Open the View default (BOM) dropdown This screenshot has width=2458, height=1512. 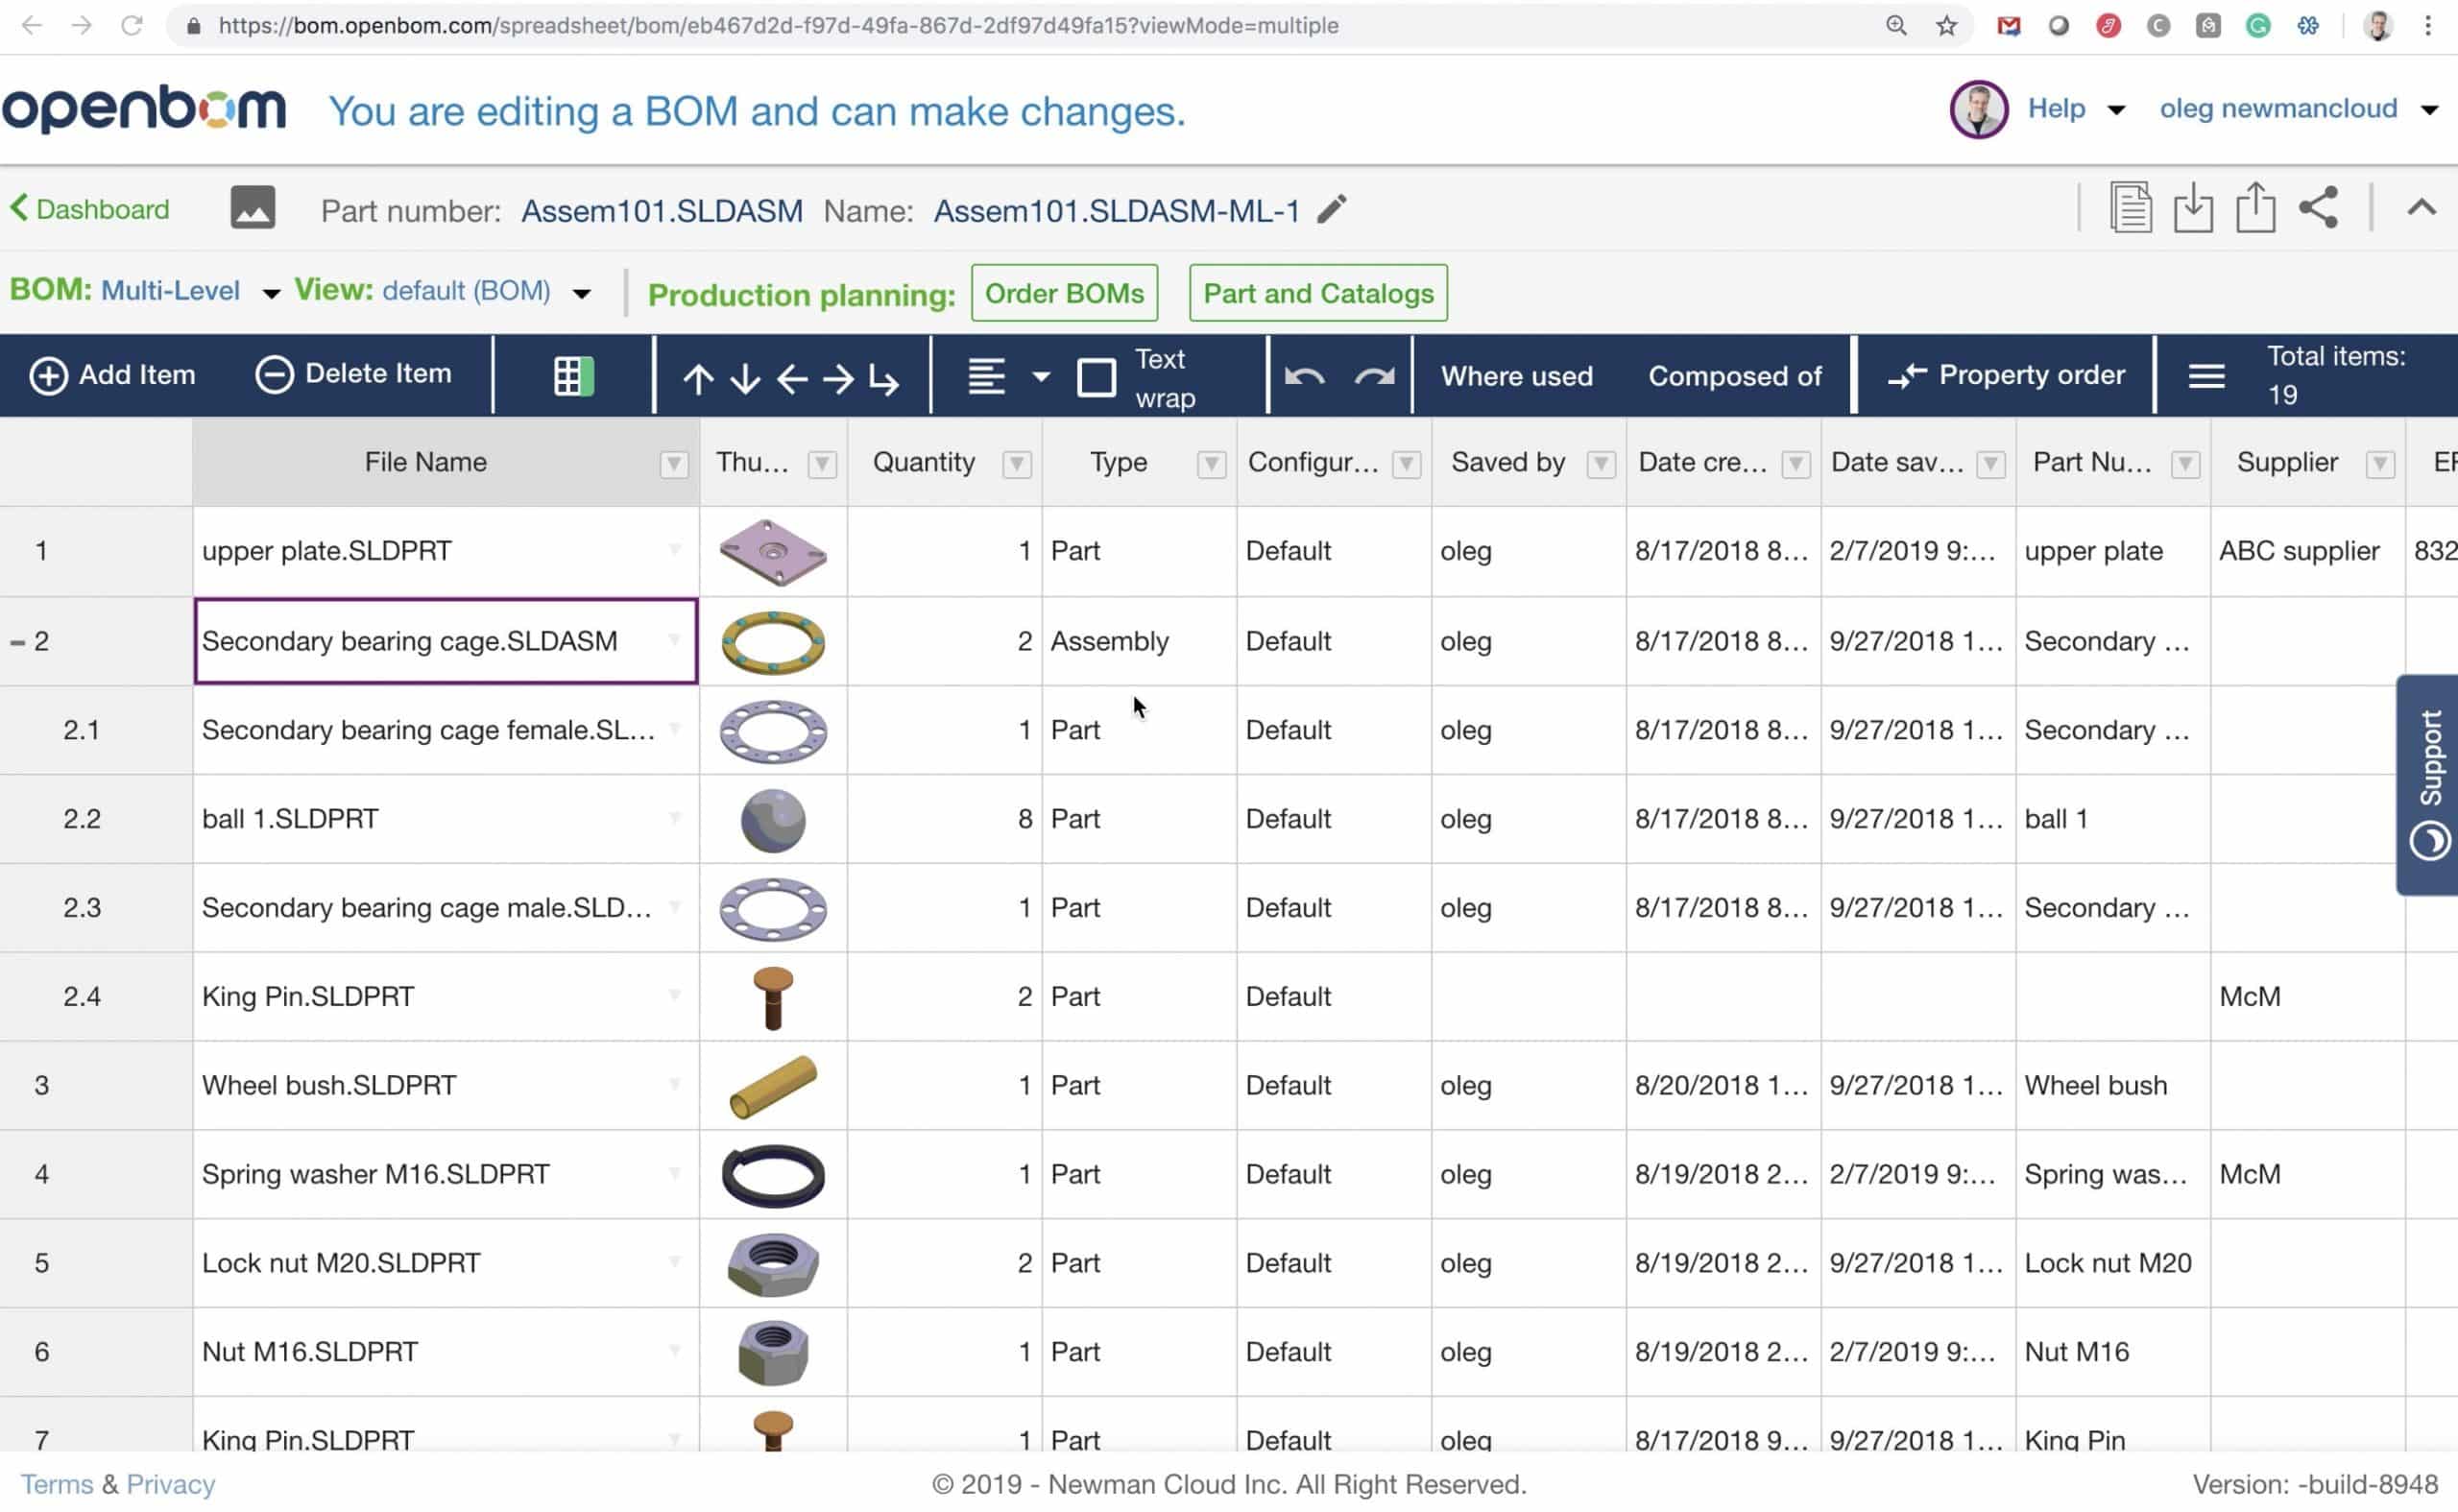click(x=581, y=293)
